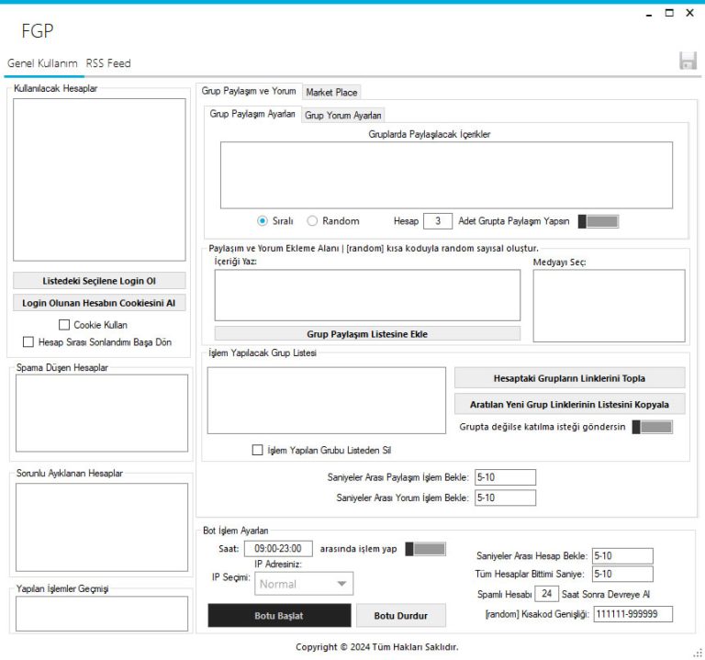
Task: Open the Market Place tab
Action: [x=331, y=92]
